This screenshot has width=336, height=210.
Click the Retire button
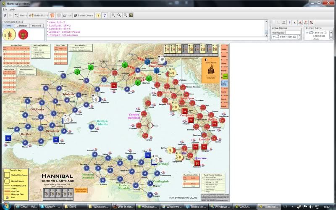(x=24, y=16)
